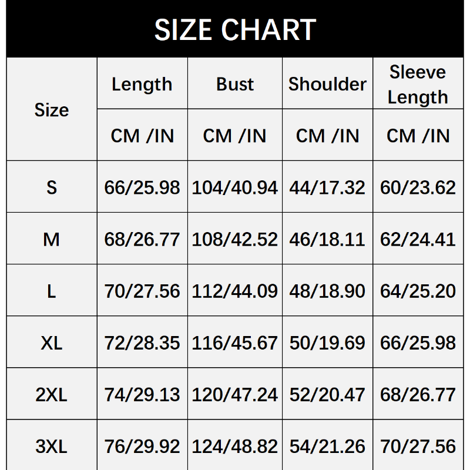Screen dimensions: 470x470
Task: Click the XL size row label
Action: coord(52,343)
